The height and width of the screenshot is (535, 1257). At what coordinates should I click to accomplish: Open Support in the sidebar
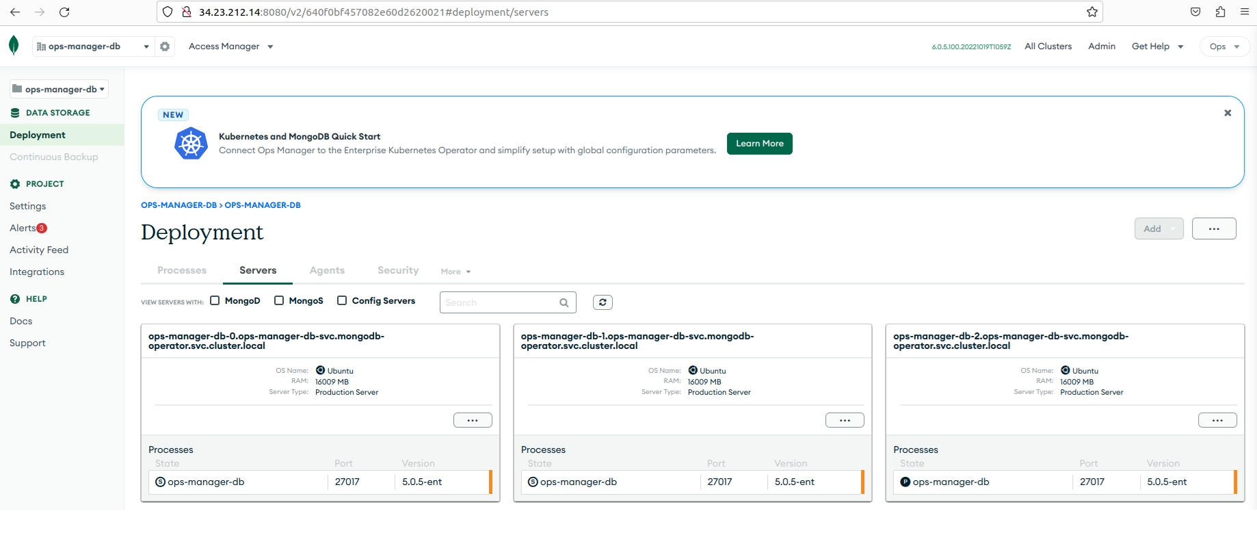27,343
